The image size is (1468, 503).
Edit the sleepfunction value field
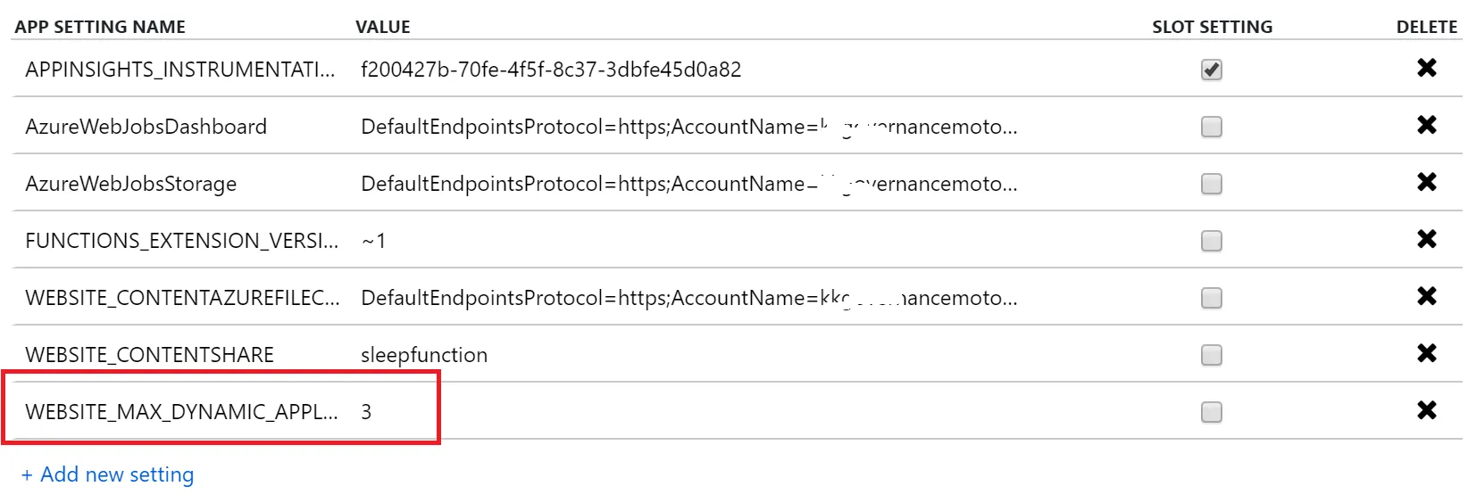pyautogui.click(x=424, y=355)
